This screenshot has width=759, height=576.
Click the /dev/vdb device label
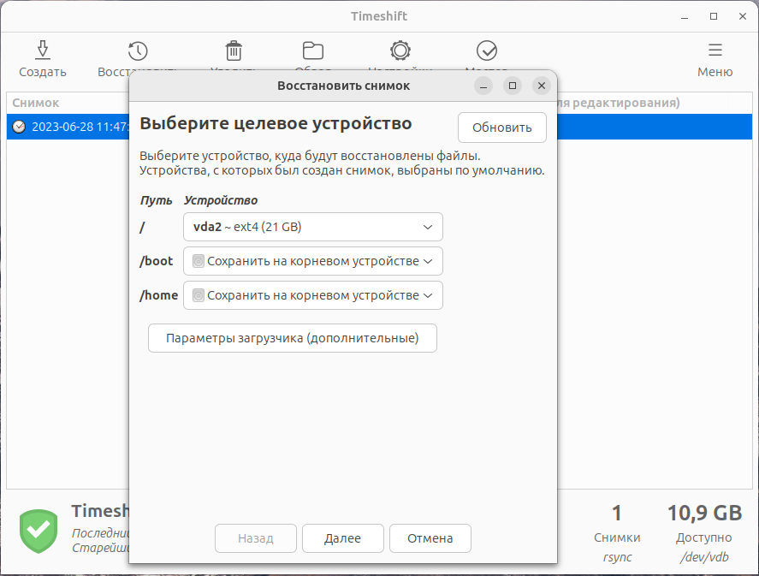pos(704,557)
